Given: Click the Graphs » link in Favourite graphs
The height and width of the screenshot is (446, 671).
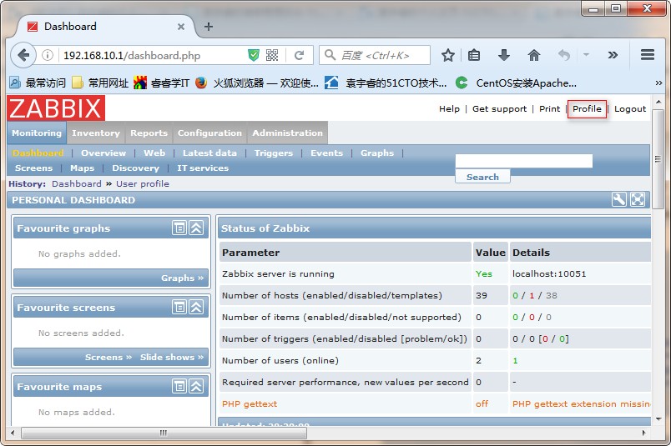Looking at the screenshot, I should coord(182,278).
